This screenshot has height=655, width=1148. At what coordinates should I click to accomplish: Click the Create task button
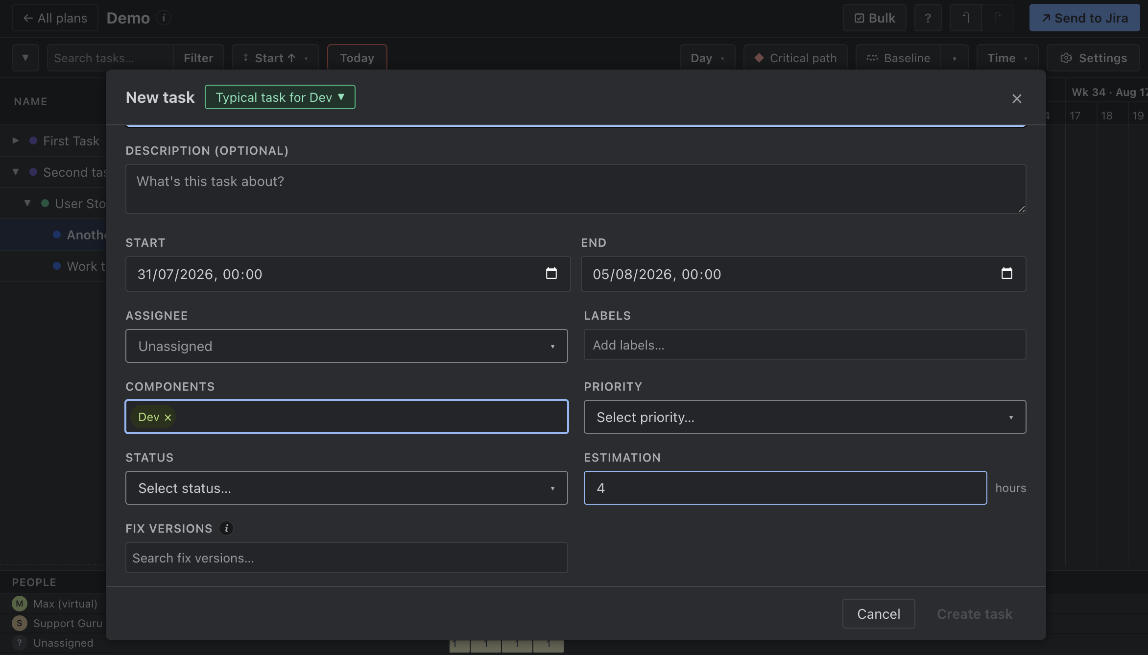pos(975,613)
